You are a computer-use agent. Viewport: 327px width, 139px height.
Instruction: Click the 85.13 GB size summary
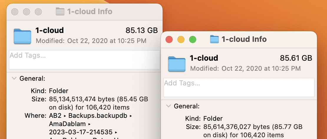(142, 30)
